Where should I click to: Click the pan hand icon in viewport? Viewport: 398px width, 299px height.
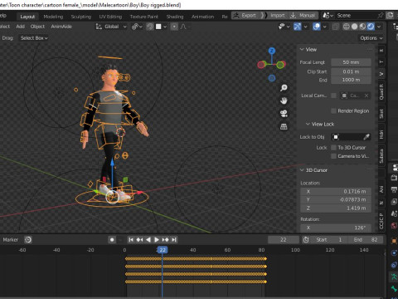pos(284,100)
